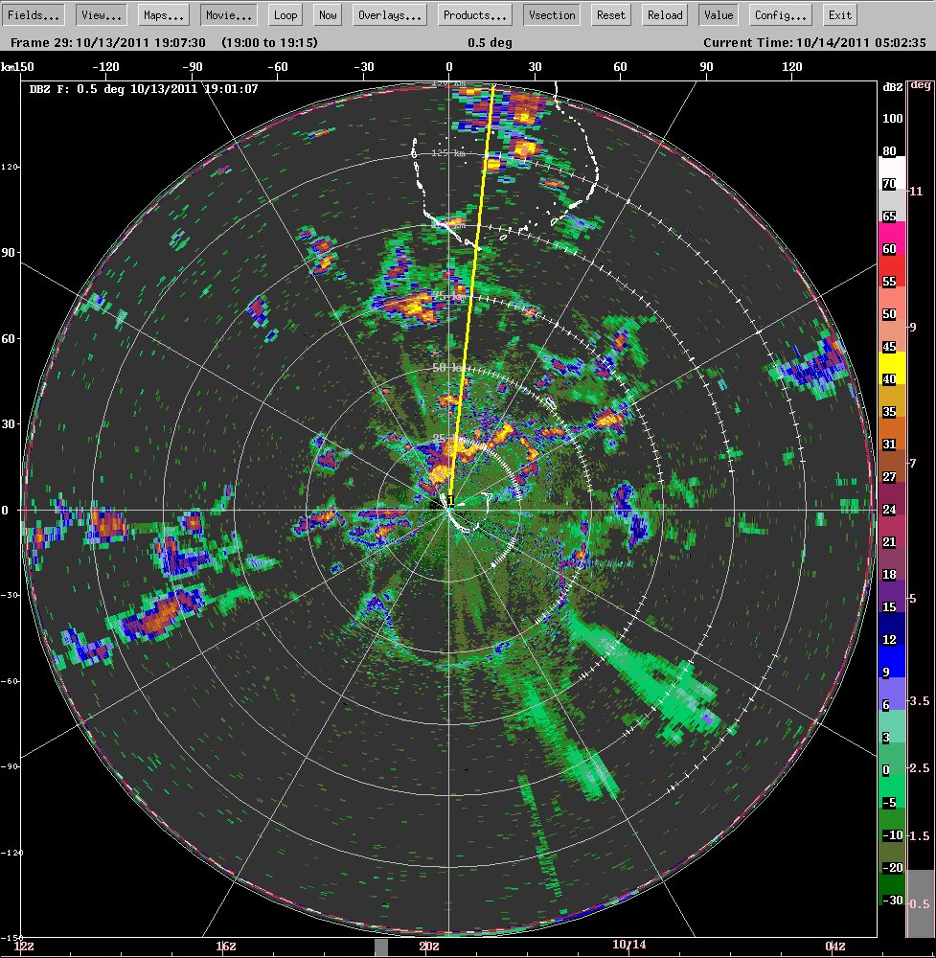Select the gray frame marker on time bar
The height and width of the screenshot is (958, 936).
[381, 947]
